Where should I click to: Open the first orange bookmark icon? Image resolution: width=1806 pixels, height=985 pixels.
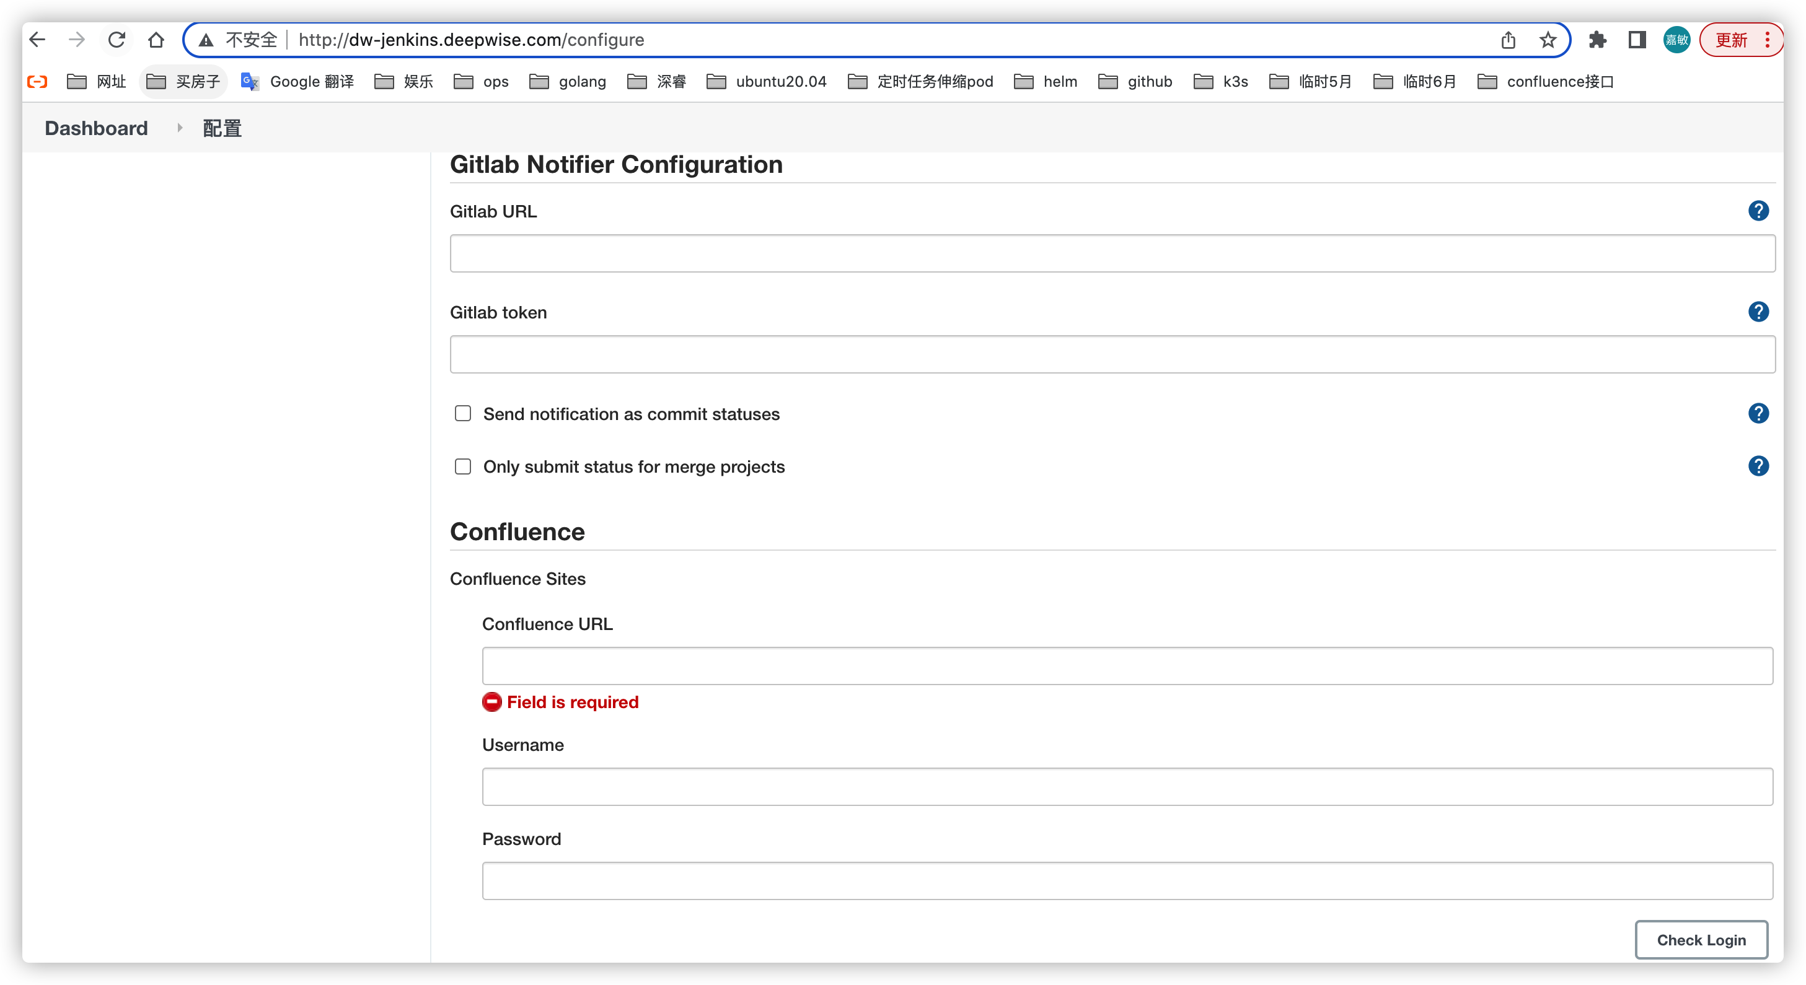[x=37, y=82]
